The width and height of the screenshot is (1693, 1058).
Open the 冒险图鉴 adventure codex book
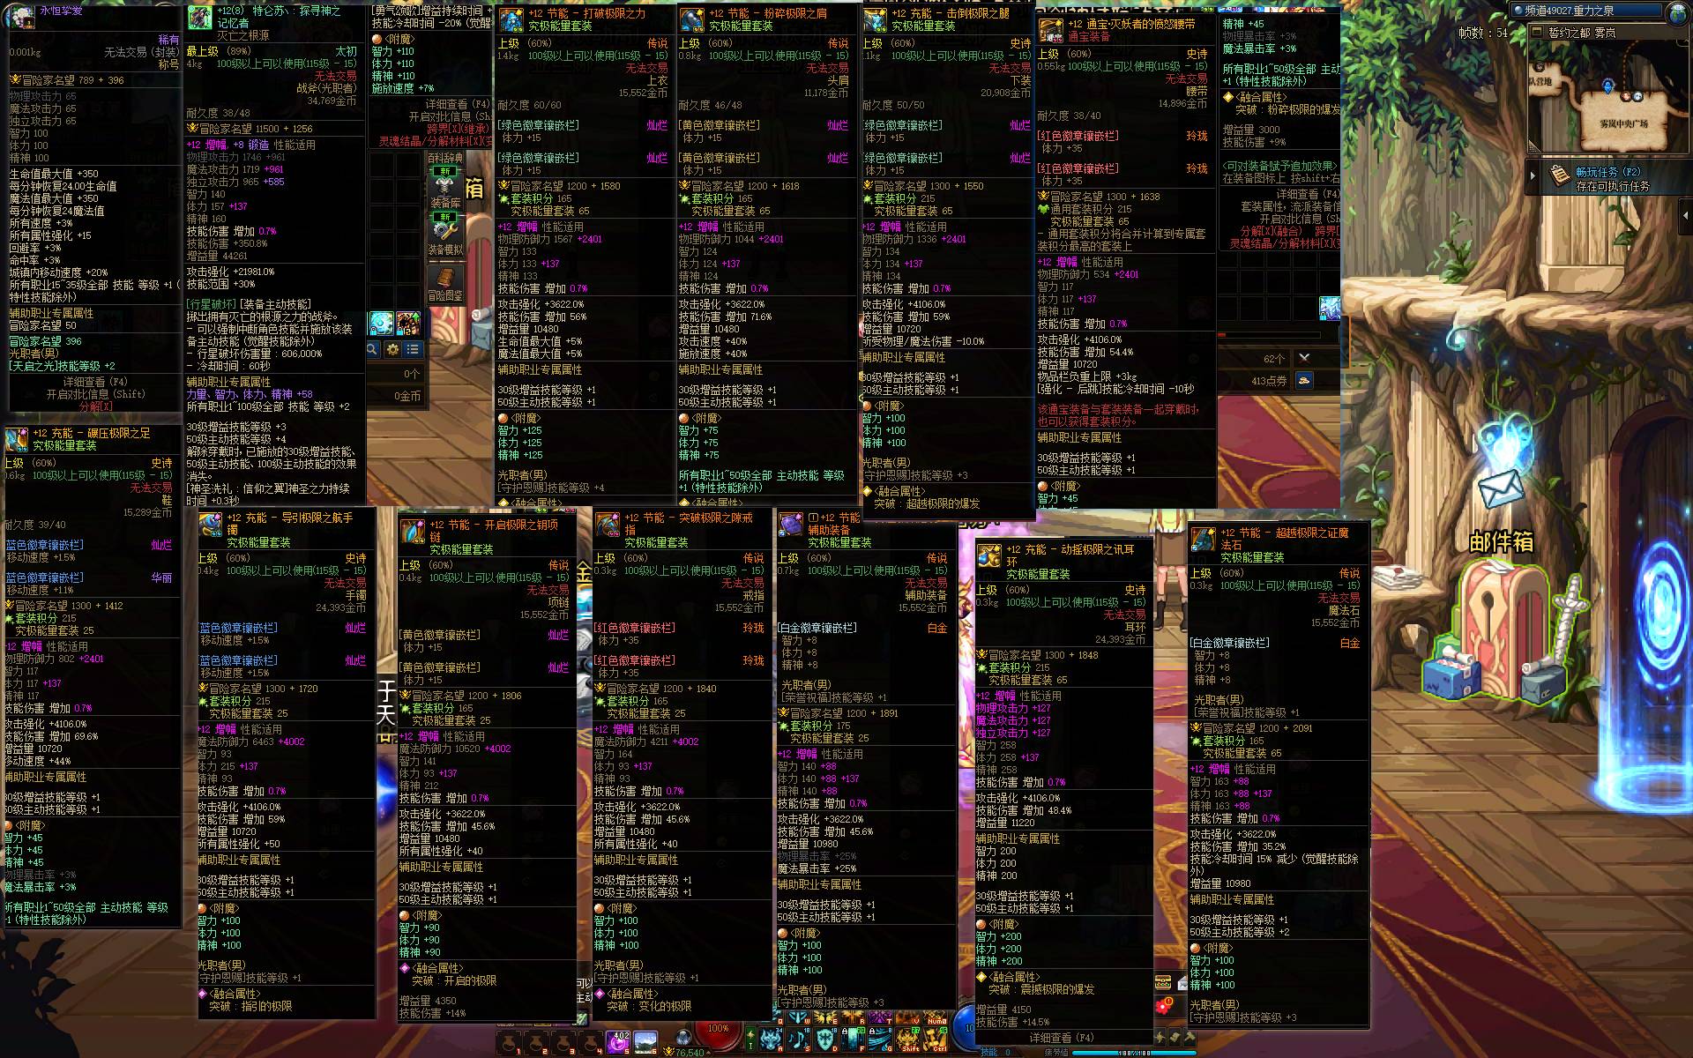445,282
